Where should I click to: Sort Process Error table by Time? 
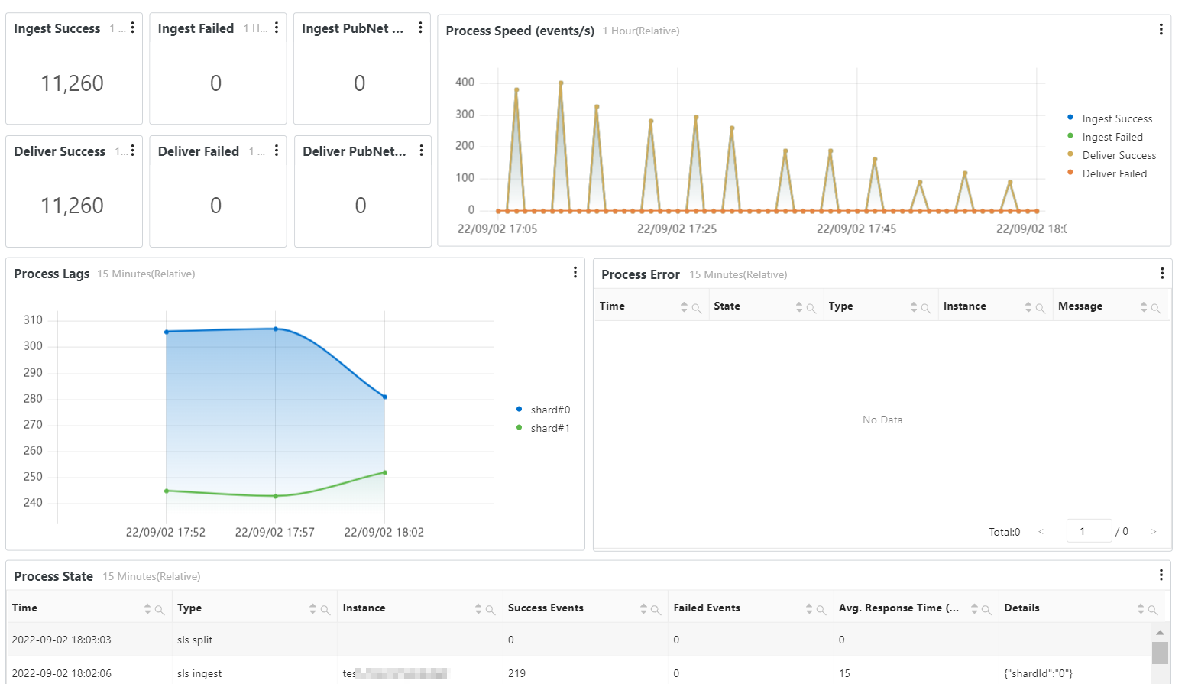click(x=684, y=307)
